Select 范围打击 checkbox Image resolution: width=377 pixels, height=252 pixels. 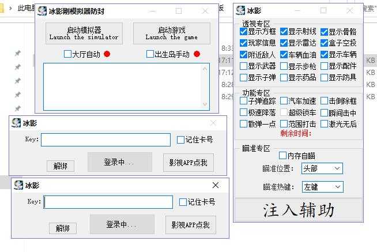pos(284,124)
